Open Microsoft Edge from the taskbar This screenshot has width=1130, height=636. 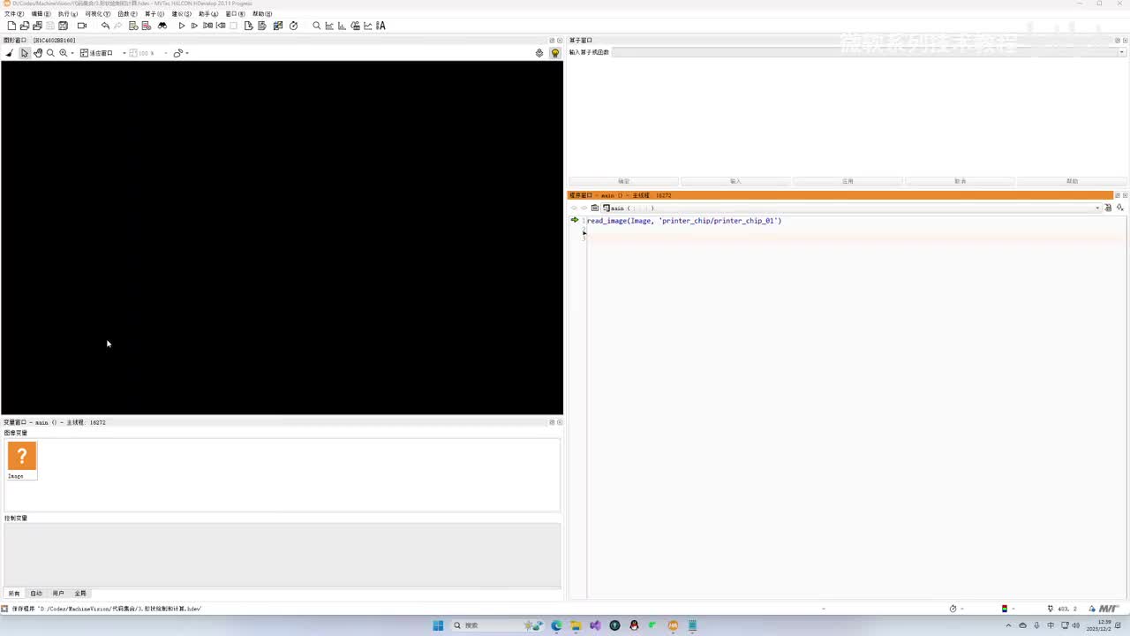coord(556,625)
